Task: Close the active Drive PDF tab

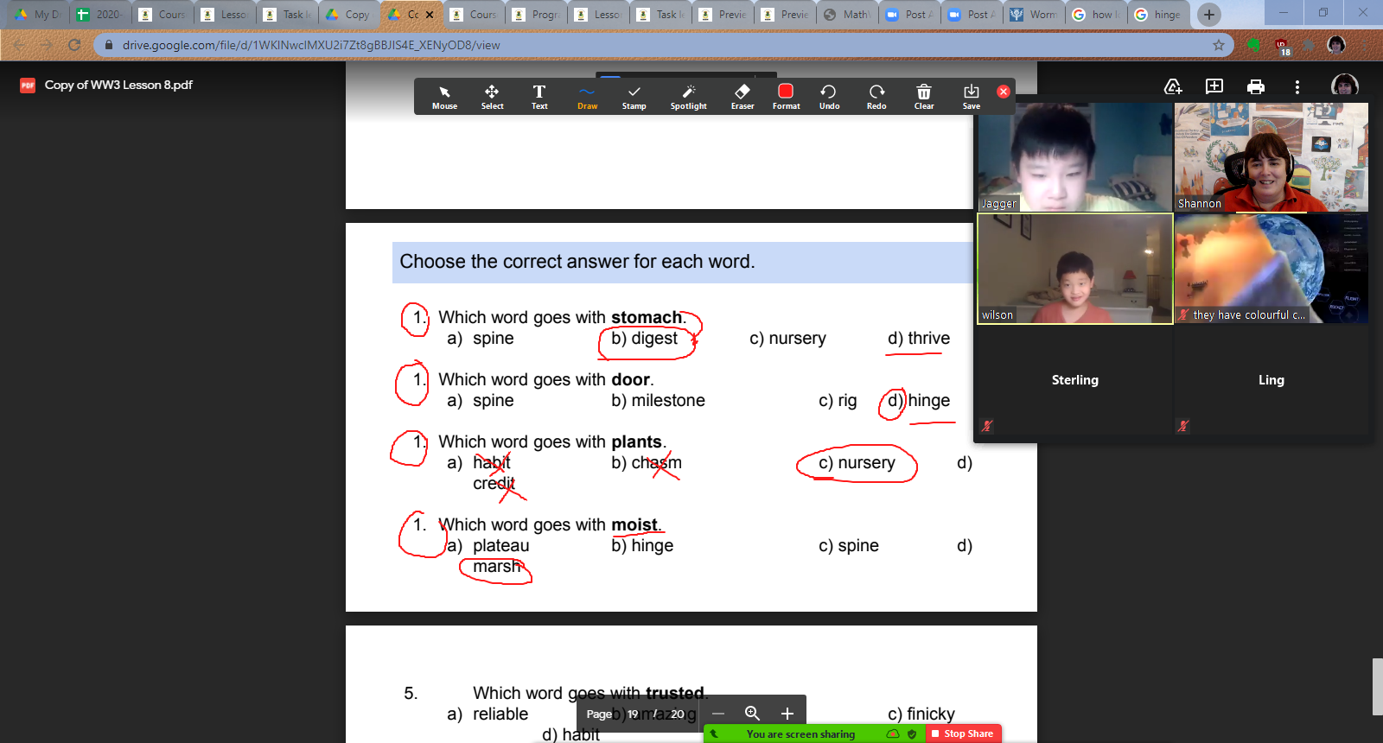Action: [430, 15]
